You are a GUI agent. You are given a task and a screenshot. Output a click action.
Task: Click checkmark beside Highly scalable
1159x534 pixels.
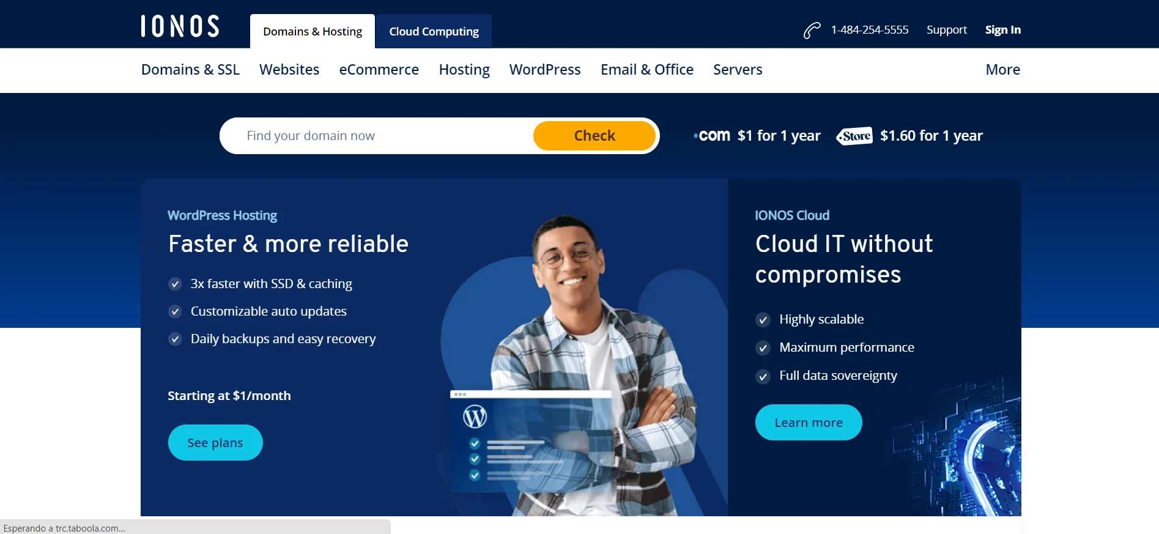(x=763, y=320)
